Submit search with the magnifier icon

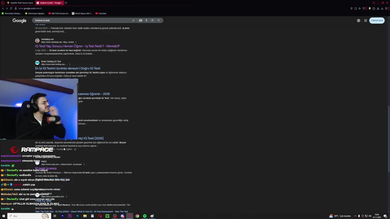click(159, 20)
